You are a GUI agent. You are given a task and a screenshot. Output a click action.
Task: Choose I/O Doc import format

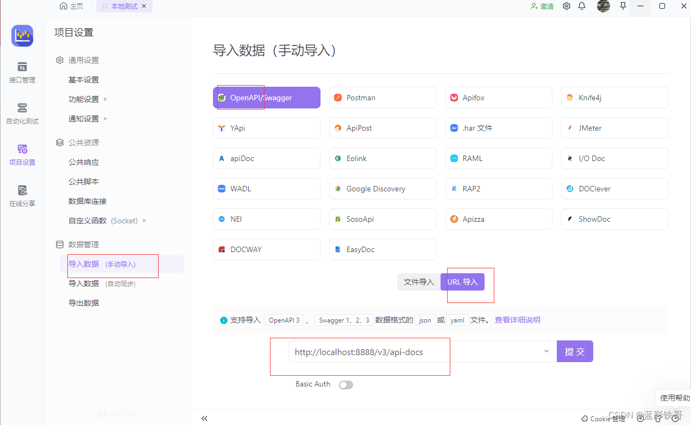coord(615,158)
